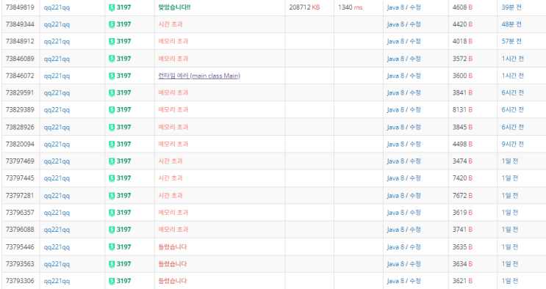Click 수정 edit link in row 73848912
This screenshot has width=546, height=289.
coord(415,41)
